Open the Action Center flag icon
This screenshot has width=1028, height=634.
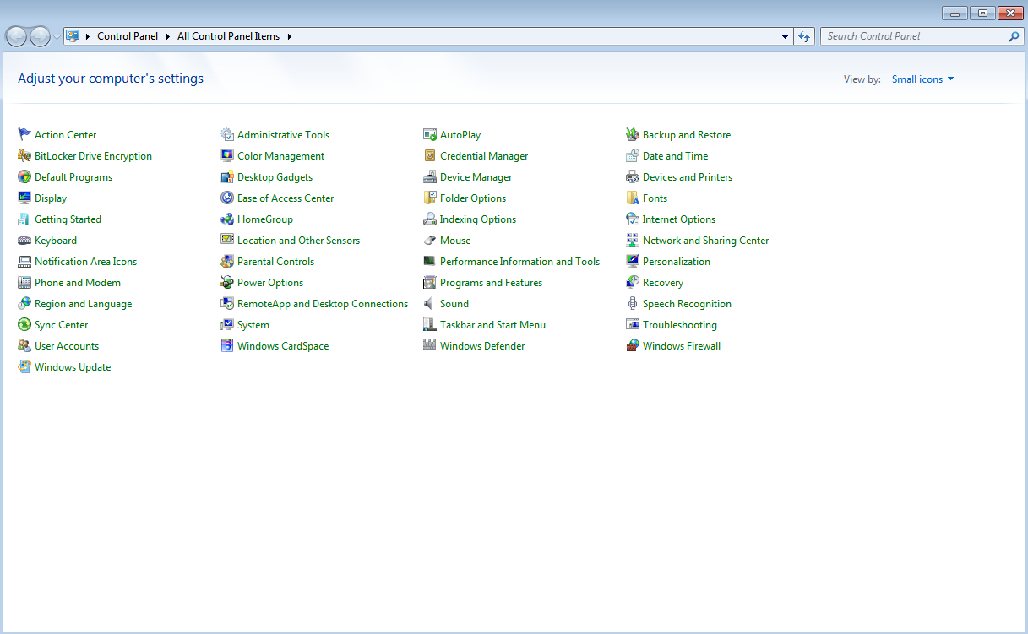(x=24, y=134)
